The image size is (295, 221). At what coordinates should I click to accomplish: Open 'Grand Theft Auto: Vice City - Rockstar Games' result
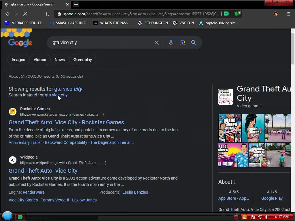(66, 122)
